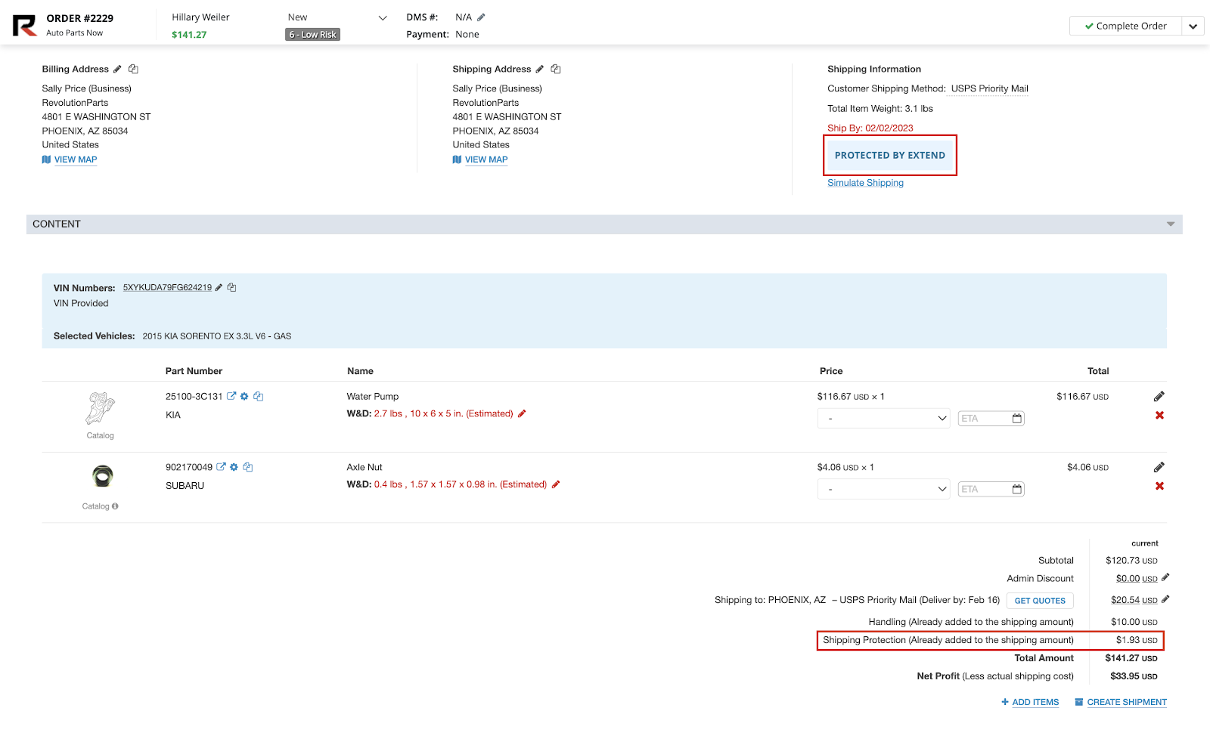The image size is (1210, 730).
Task: Copy the Billing Address
Action: coord(133,69)
